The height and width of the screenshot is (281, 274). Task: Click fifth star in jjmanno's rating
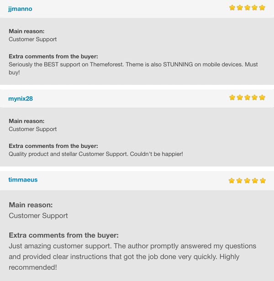[262, 8]
